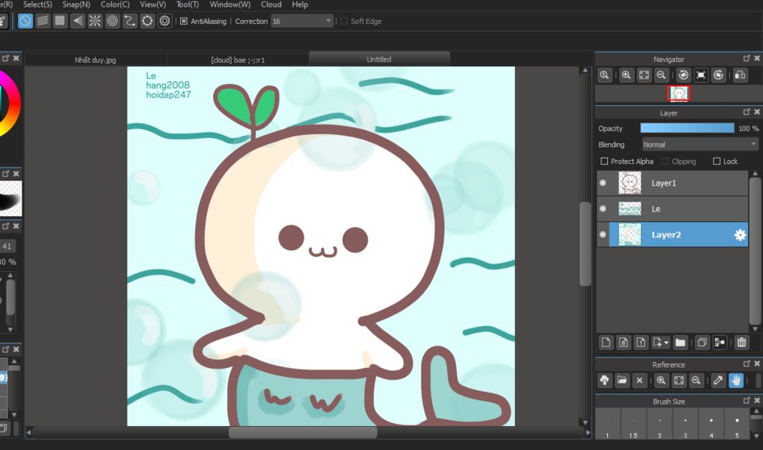Select the Reference hand tool
The height and width of the screenshot is (450, 763).
(735, 381)
